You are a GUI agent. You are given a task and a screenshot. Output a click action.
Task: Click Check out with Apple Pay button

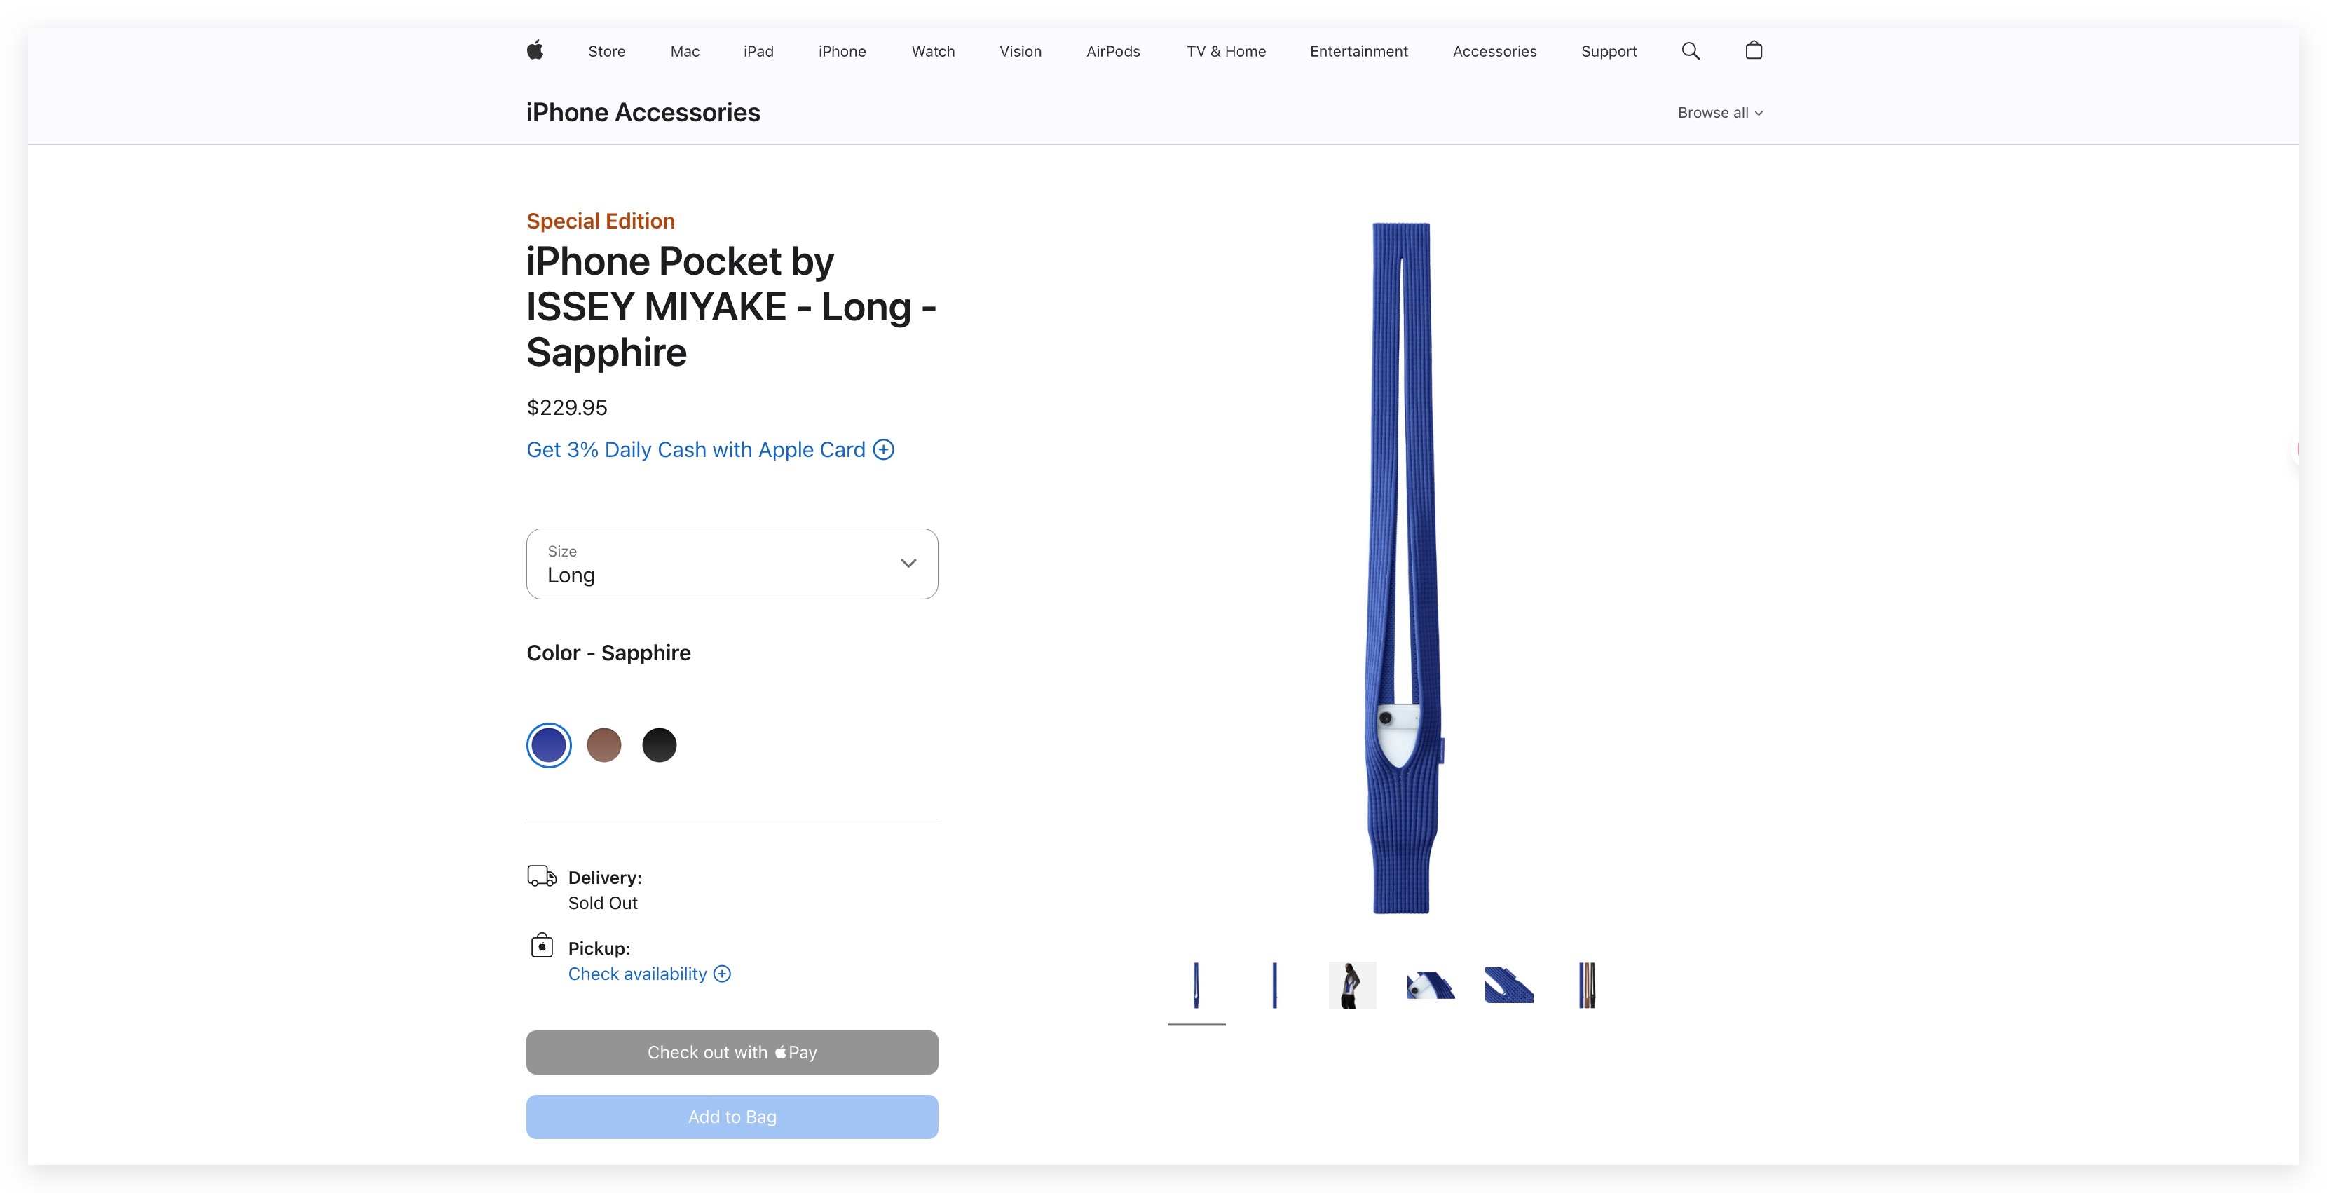732,1052
